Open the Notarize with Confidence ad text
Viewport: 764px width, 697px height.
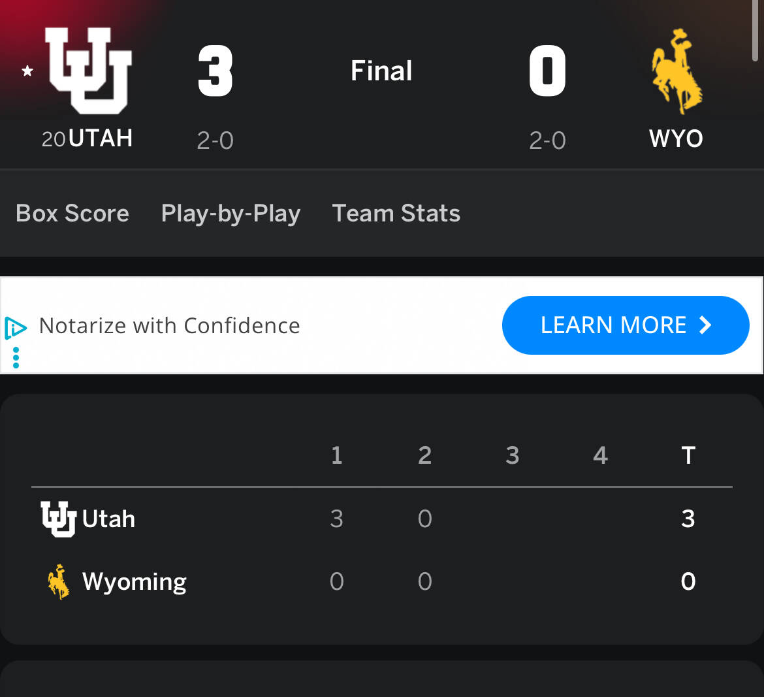point(170,325)
